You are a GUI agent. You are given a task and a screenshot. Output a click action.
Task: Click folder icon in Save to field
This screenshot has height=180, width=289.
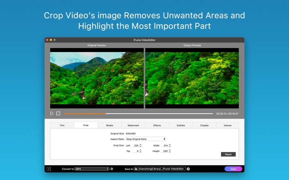(136, 169)
